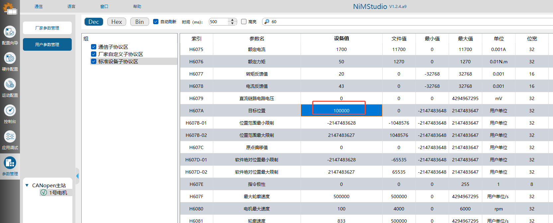This screenshot has height=223, width=553.
Task: Sort by 设备值 column header
Action: [341, 38]
